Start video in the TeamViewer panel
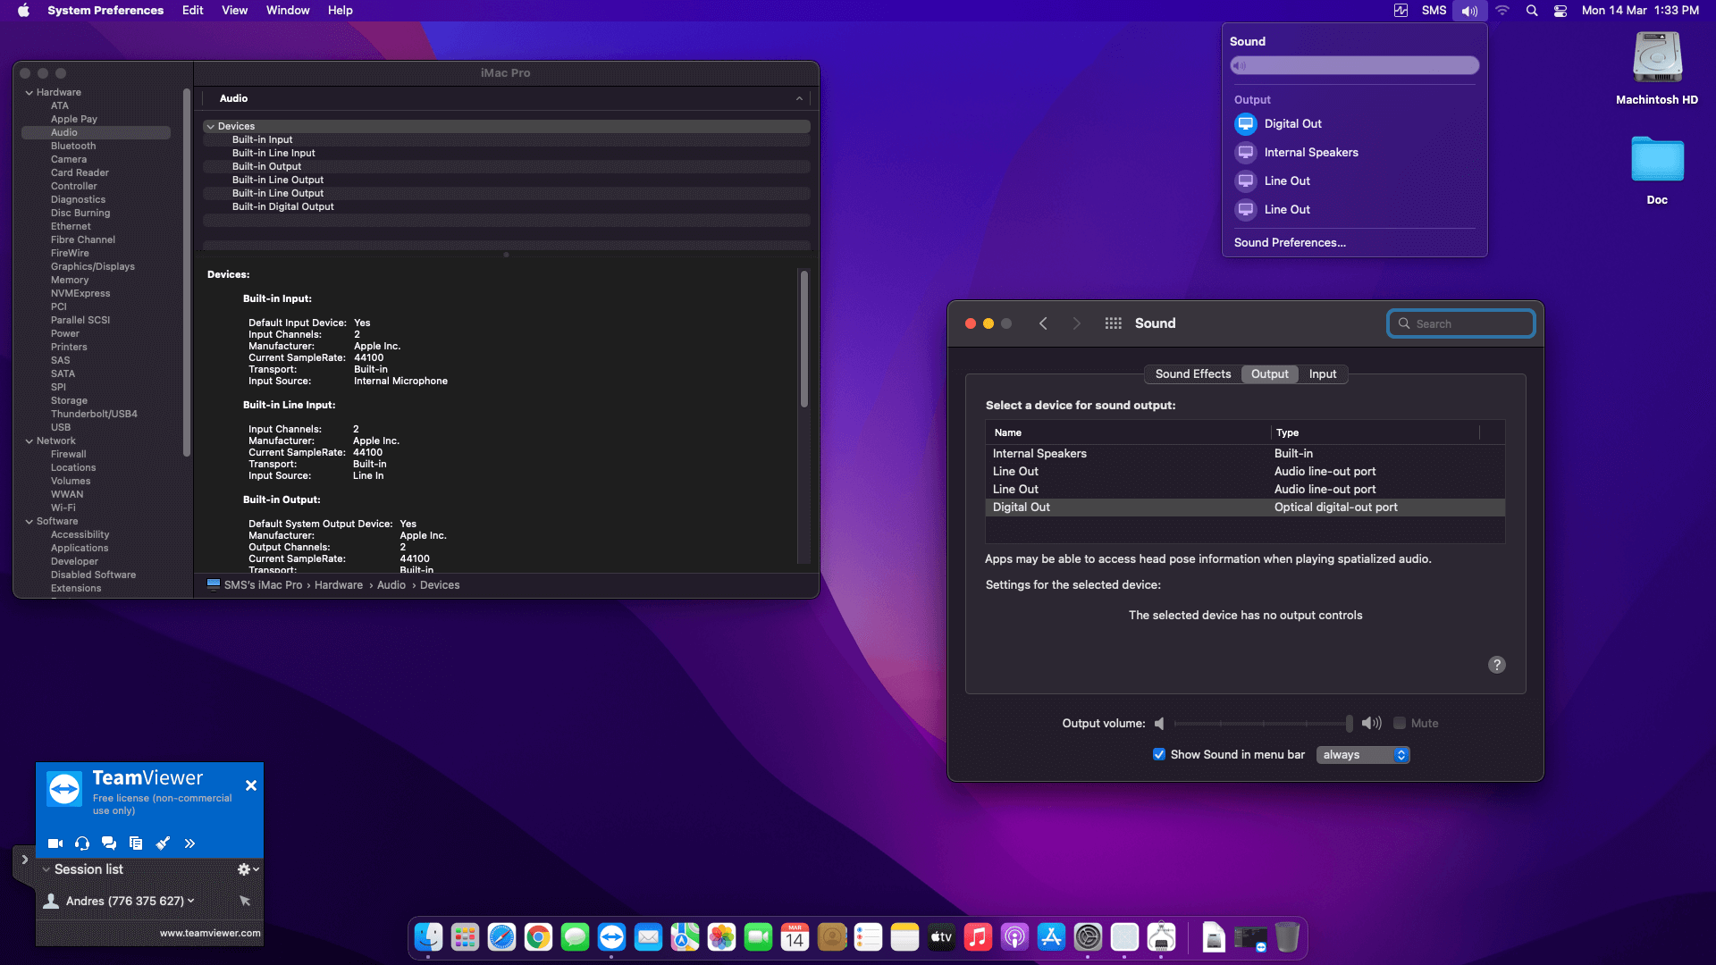 [55, 843]
